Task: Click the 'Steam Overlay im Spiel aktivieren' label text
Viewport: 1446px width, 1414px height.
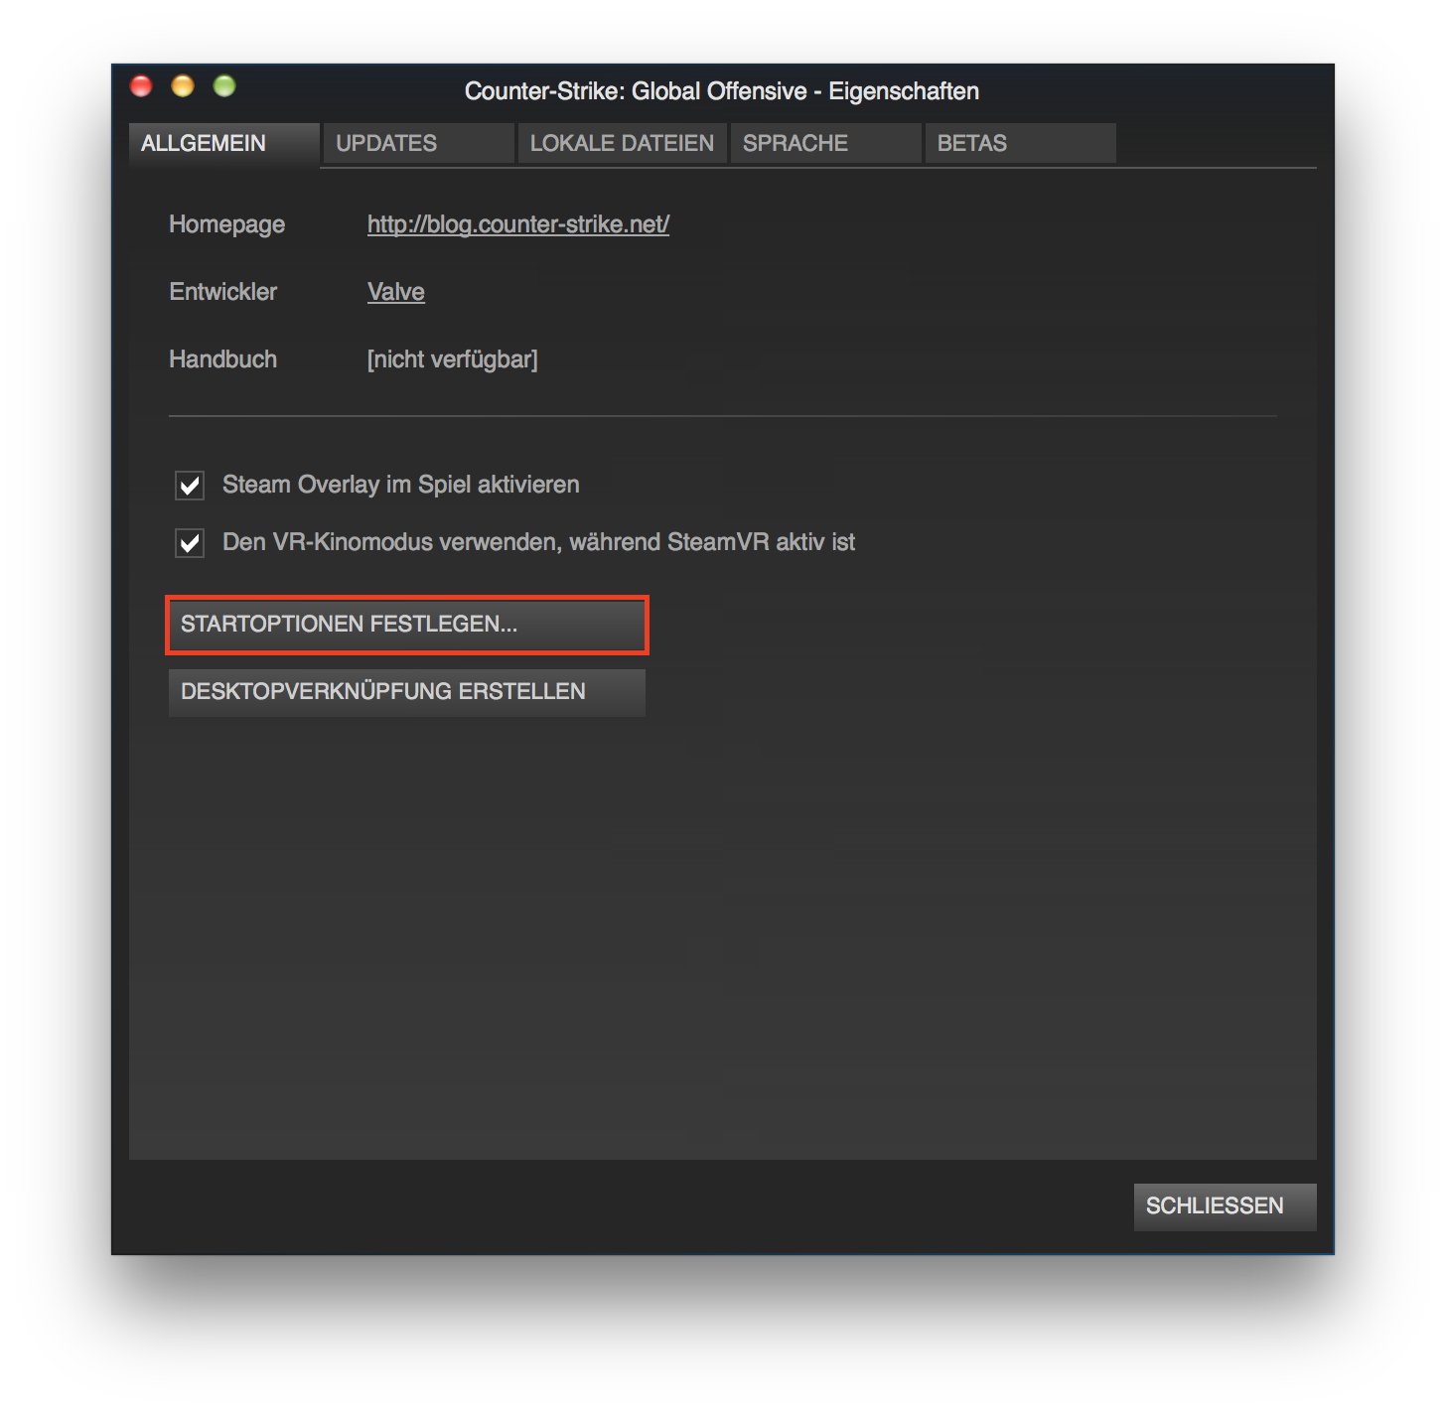Action: 400,485
